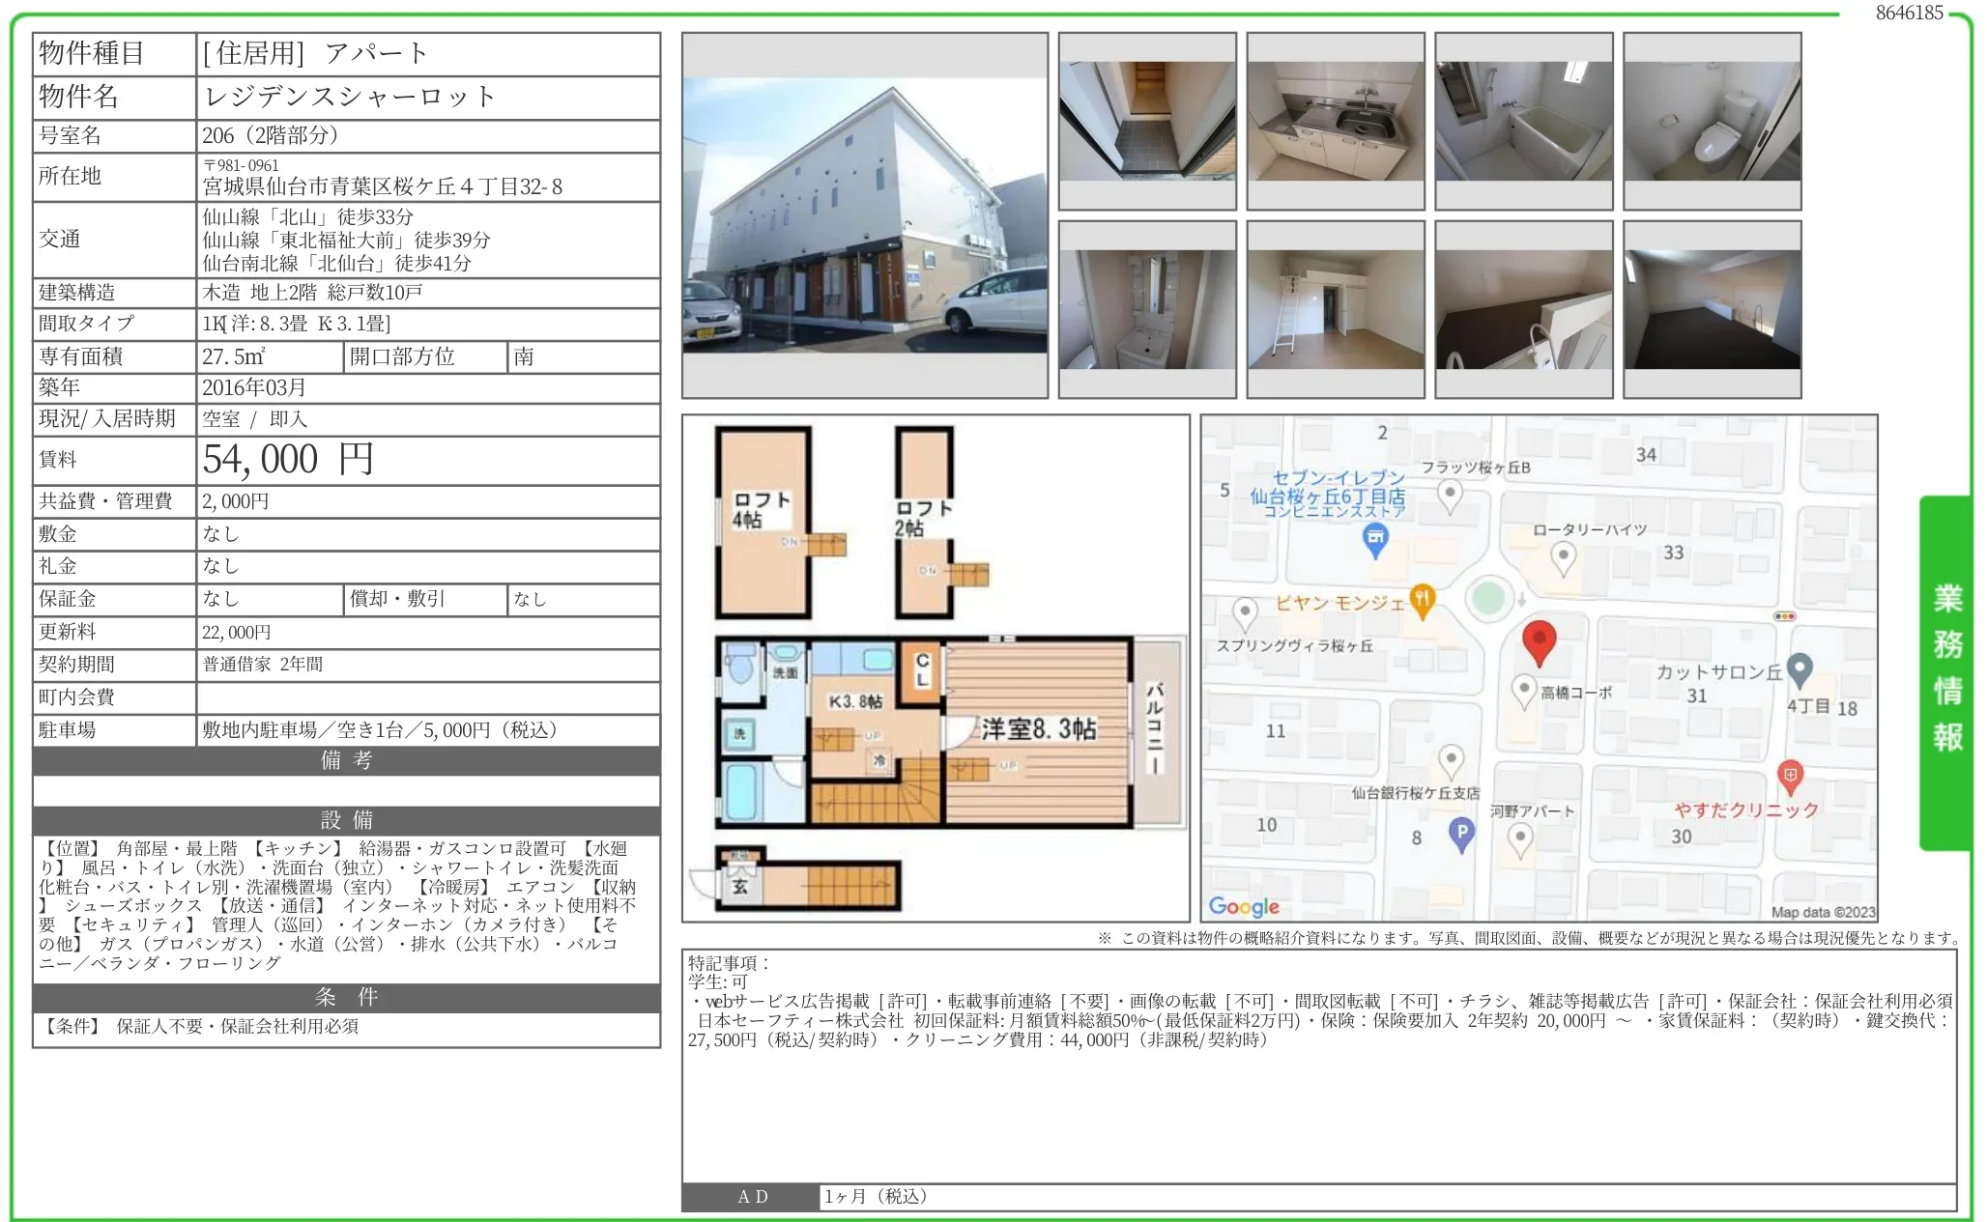The width and height of the screenshot is (1987, 1222).
Task: Click the 54,000 円 rent value
Action: pos(288,460)
